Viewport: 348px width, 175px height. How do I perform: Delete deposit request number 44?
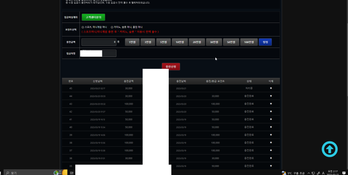click(271, 96)
